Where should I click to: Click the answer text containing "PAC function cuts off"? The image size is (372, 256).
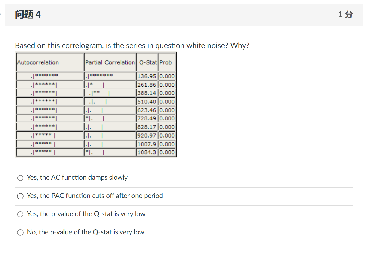click(95, 196)
